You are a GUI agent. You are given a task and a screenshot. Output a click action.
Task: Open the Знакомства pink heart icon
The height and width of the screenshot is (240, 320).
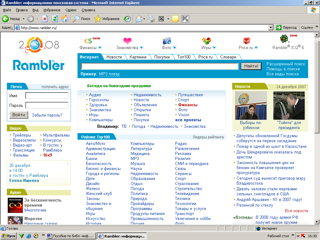tap(127, 41)
